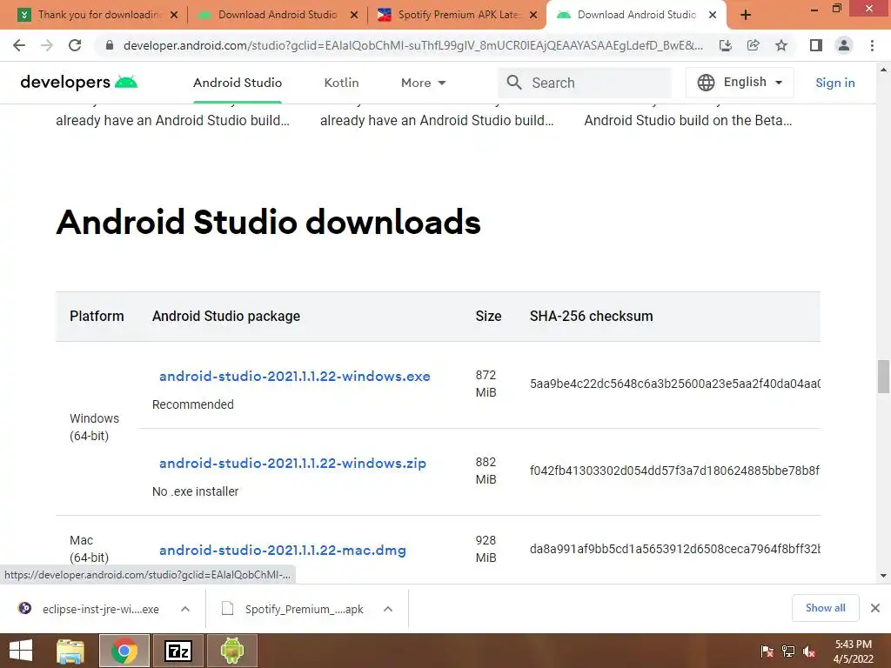Close the downloads shelf
The height and width of the screenshot is (668, 891).
click(x=875, y=608)
